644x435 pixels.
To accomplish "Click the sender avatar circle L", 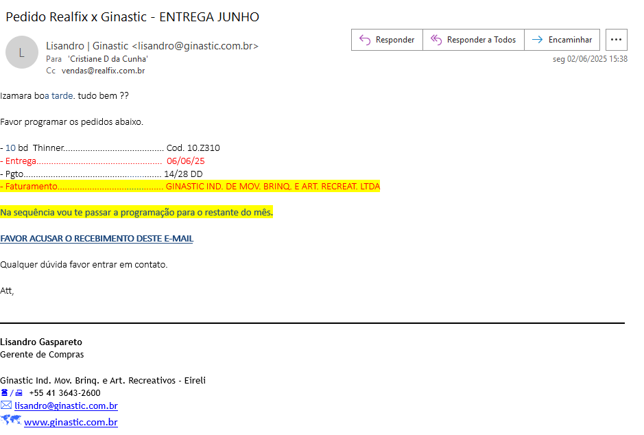I will (x=22, y=52).
